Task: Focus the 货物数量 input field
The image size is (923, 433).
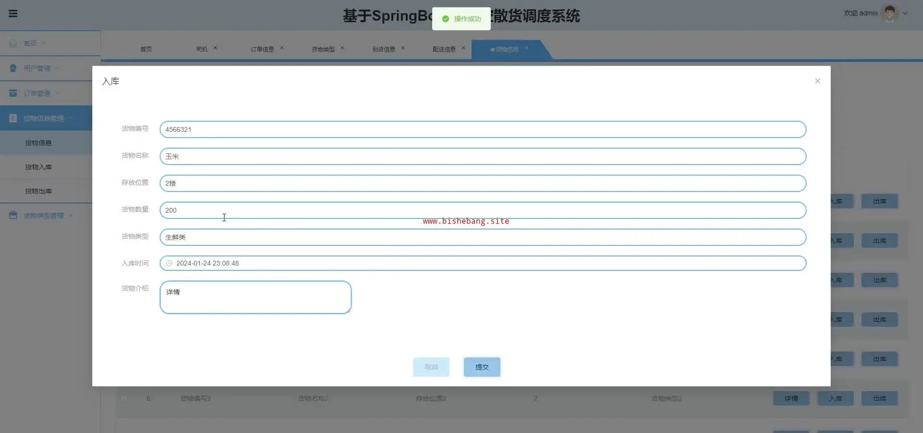Action: coord(483,210)
